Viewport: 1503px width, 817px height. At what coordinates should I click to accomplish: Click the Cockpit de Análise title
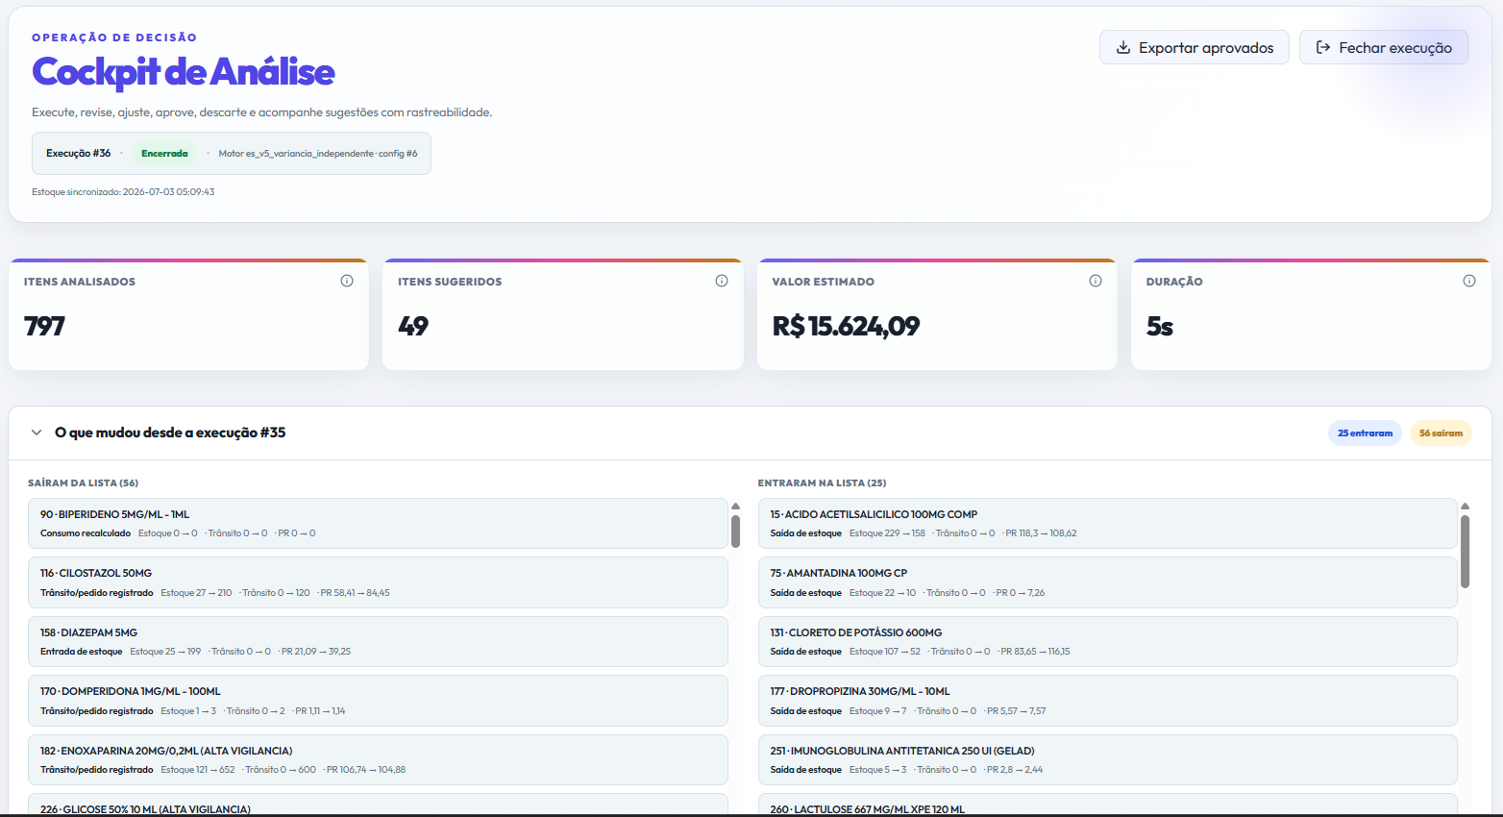point(183,72)
